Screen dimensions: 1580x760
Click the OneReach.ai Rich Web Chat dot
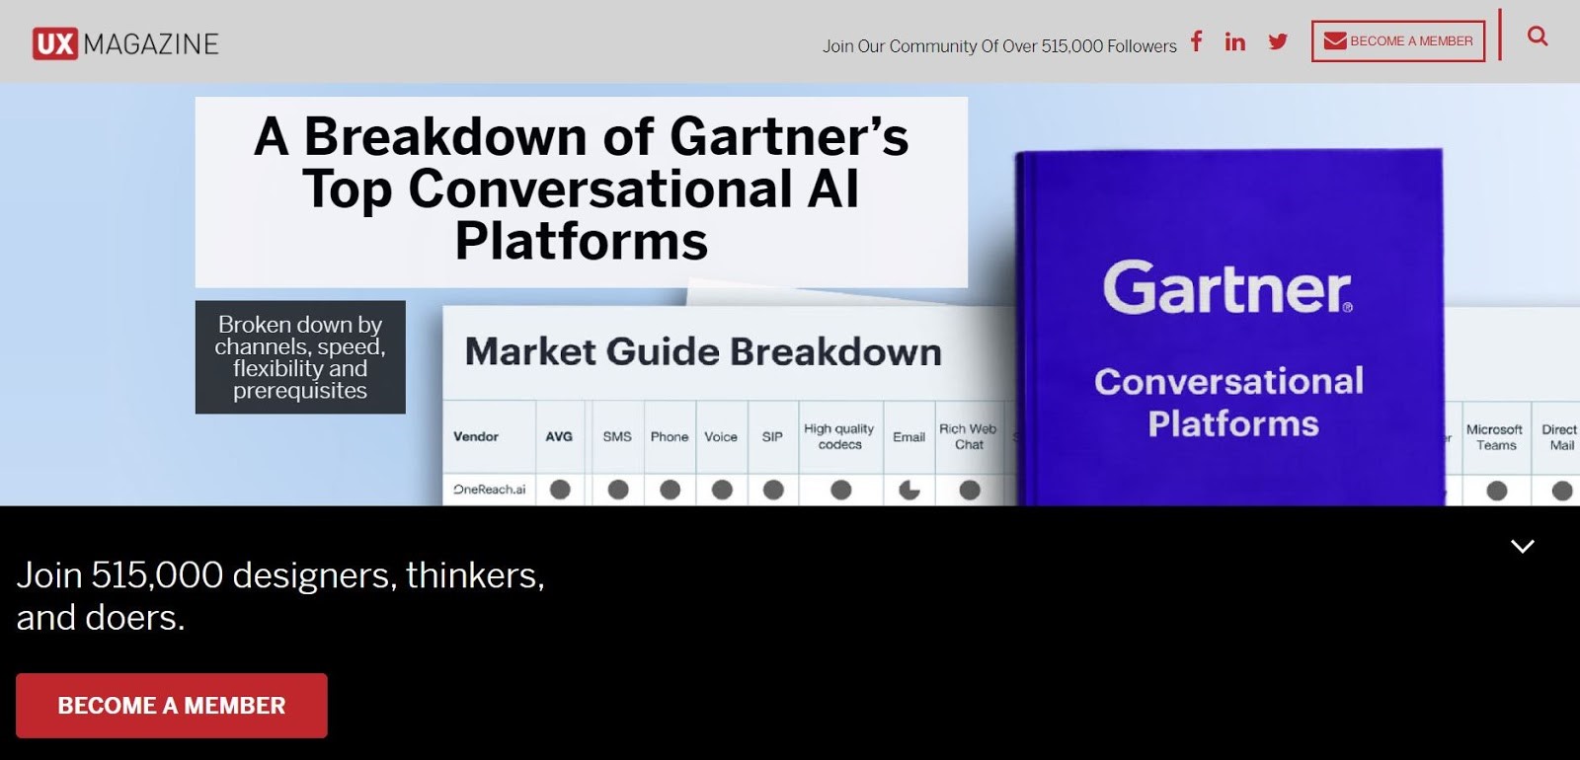970,490
